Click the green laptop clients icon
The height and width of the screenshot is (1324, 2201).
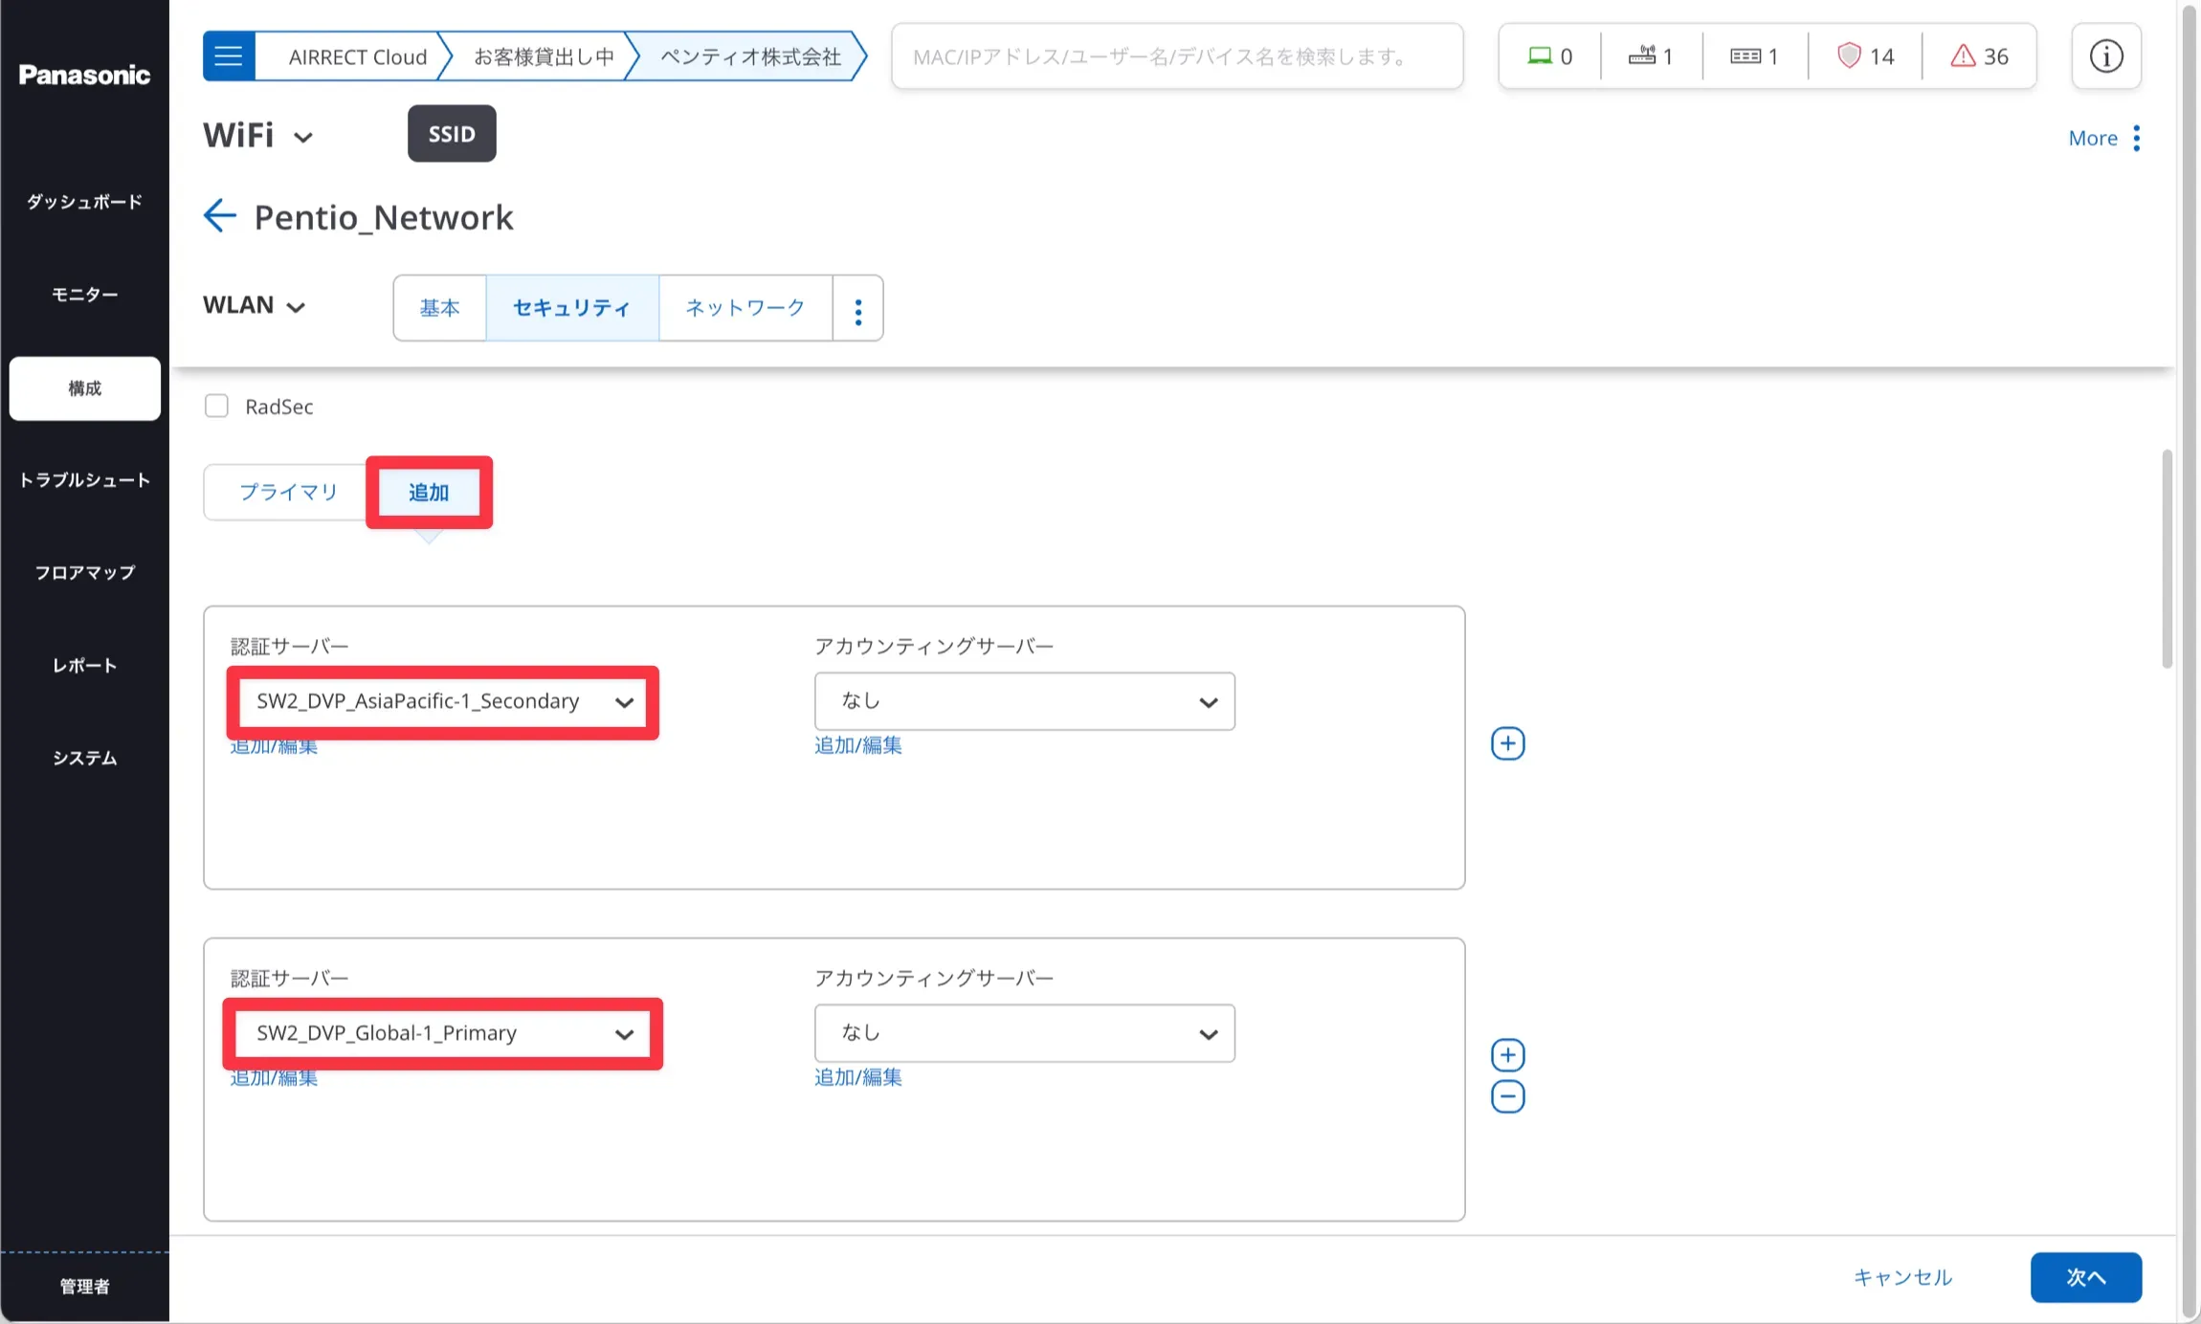(x=1539, y=56)
